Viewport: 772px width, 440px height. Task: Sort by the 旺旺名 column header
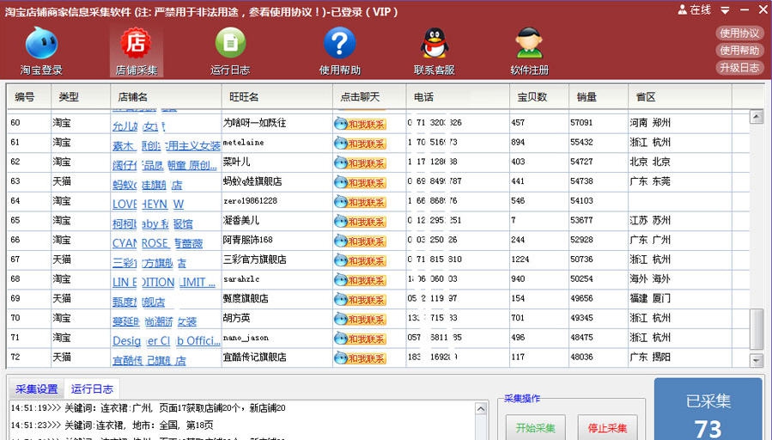(x=277, y=97)
